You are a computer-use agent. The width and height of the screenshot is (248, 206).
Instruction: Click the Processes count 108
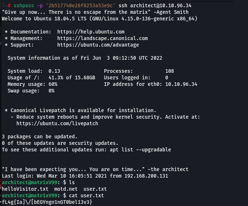(169, 71)
